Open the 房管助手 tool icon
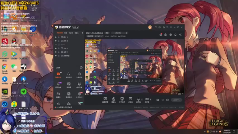 [69, 75]
